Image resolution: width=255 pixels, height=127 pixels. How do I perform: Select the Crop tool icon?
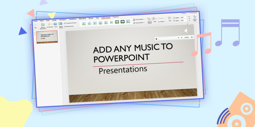coord(169,18)
